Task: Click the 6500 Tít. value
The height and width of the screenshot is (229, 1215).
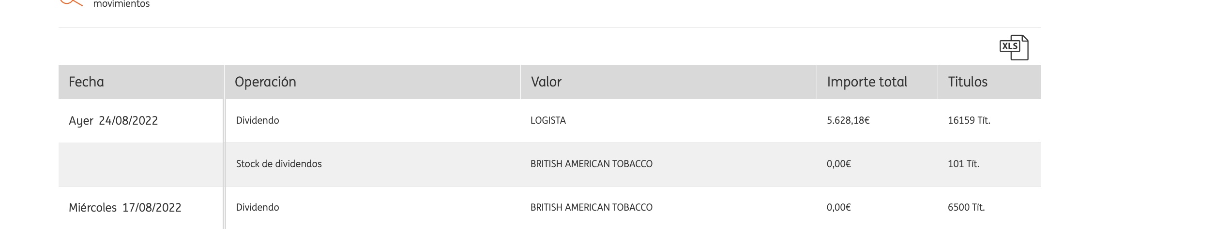Action: point(966,207)
